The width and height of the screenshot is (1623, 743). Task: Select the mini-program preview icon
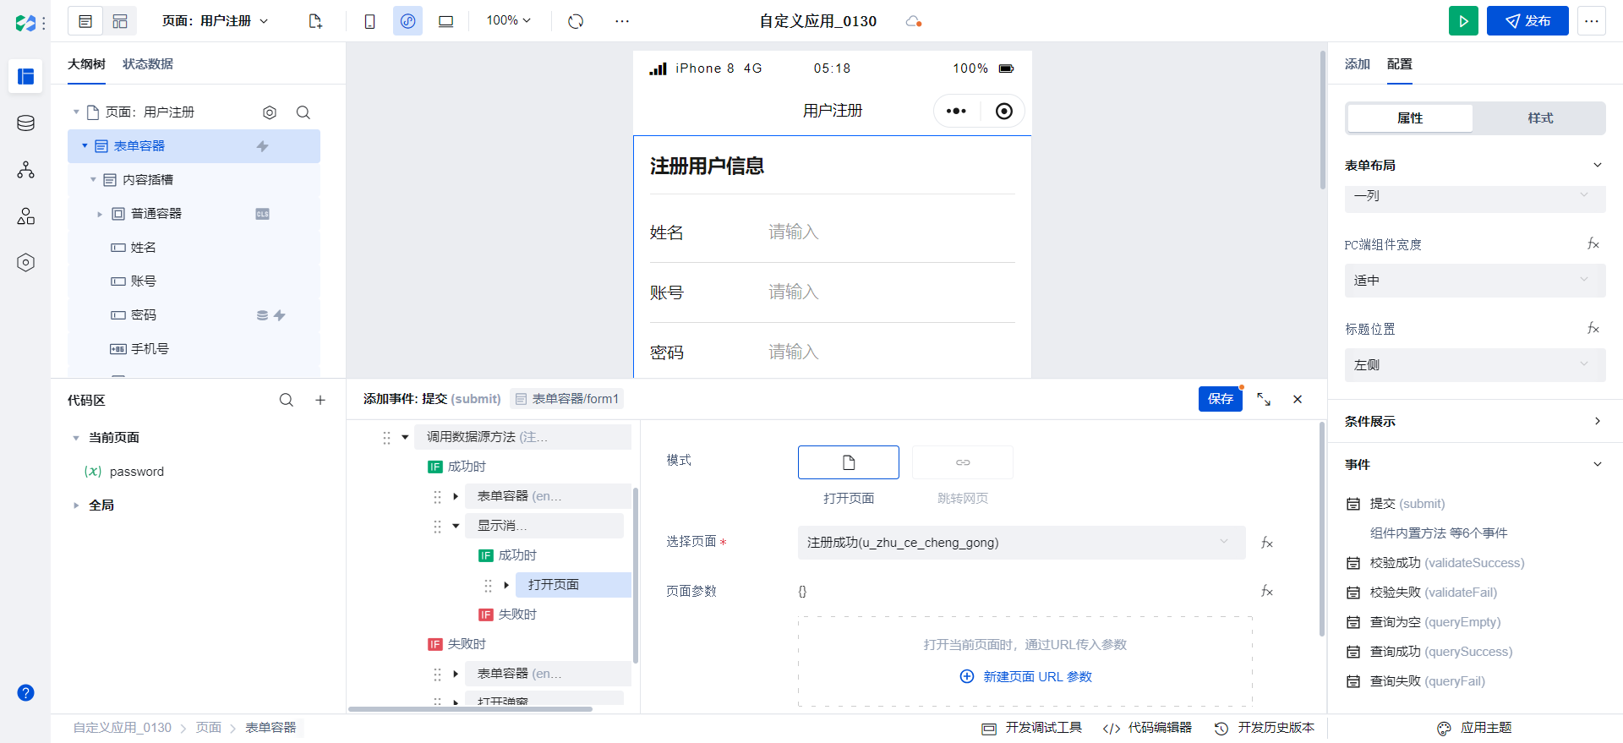pos(407,21)
